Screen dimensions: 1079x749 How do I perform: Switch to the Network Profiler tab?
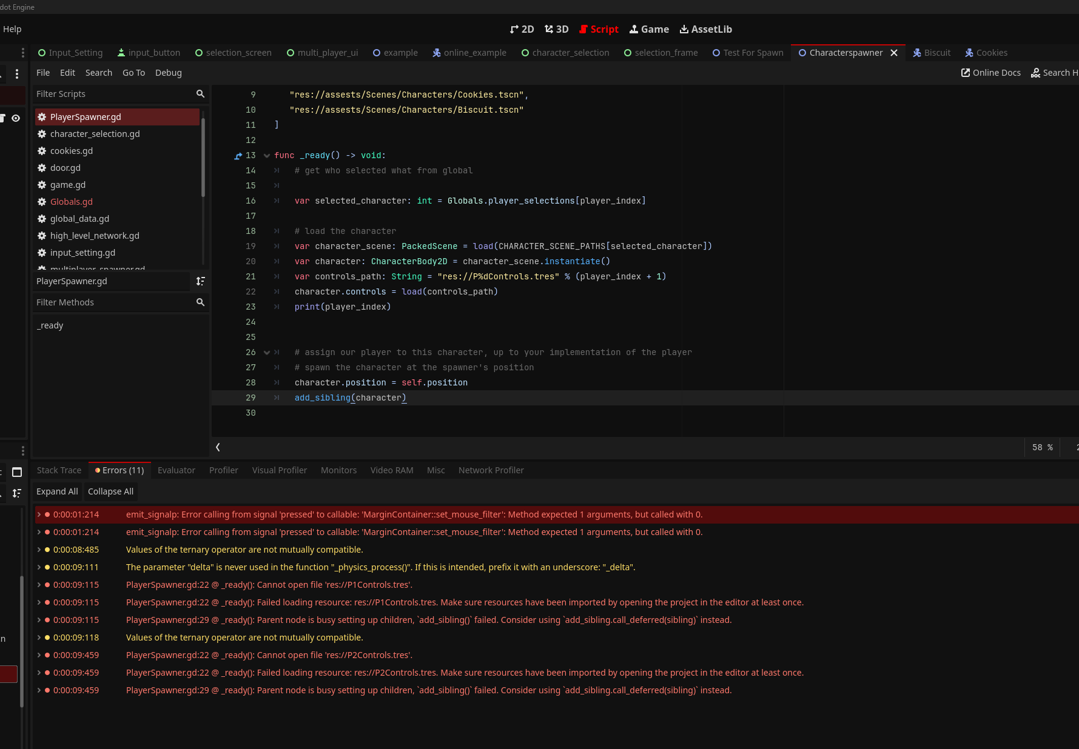pos(491,470)
